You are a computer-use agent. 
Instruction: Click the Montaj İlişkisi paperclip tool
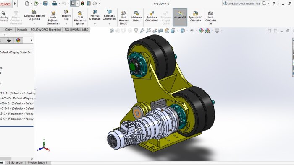[x=3, y=17]
